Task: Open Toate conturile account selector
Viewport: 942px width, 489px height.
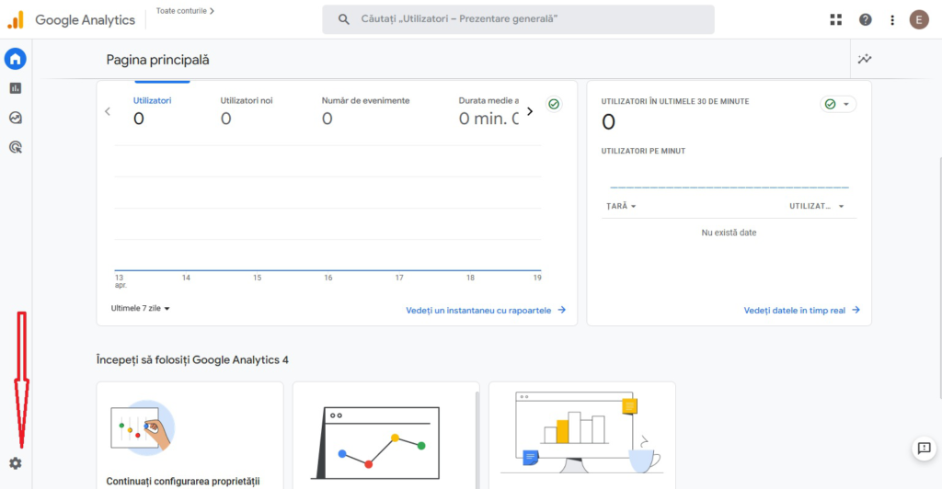Action: 185,11
